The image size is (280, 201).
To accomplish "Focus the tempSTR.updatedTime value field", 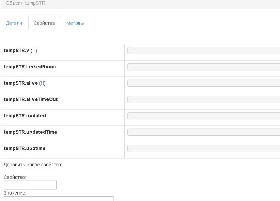I will (x=203, y=132).
